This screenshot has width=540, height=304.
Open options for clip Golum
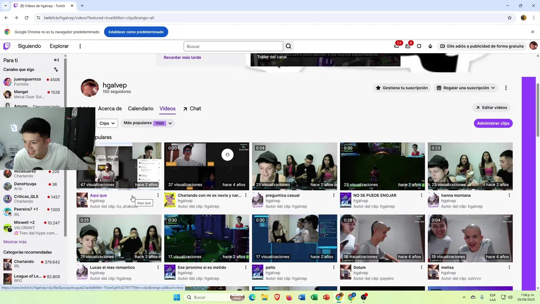[x=421, y=267]
